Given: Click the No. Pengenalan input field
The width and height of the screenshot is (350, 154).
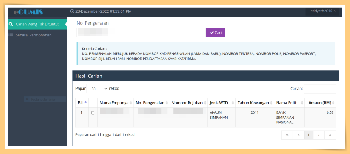Looking at the screenshot, I should (141, 33).
